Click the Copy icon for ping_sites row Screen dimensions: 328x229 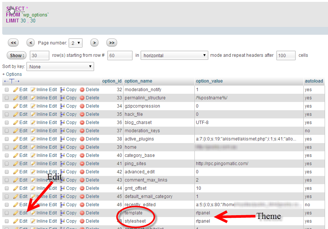point(63,164)
